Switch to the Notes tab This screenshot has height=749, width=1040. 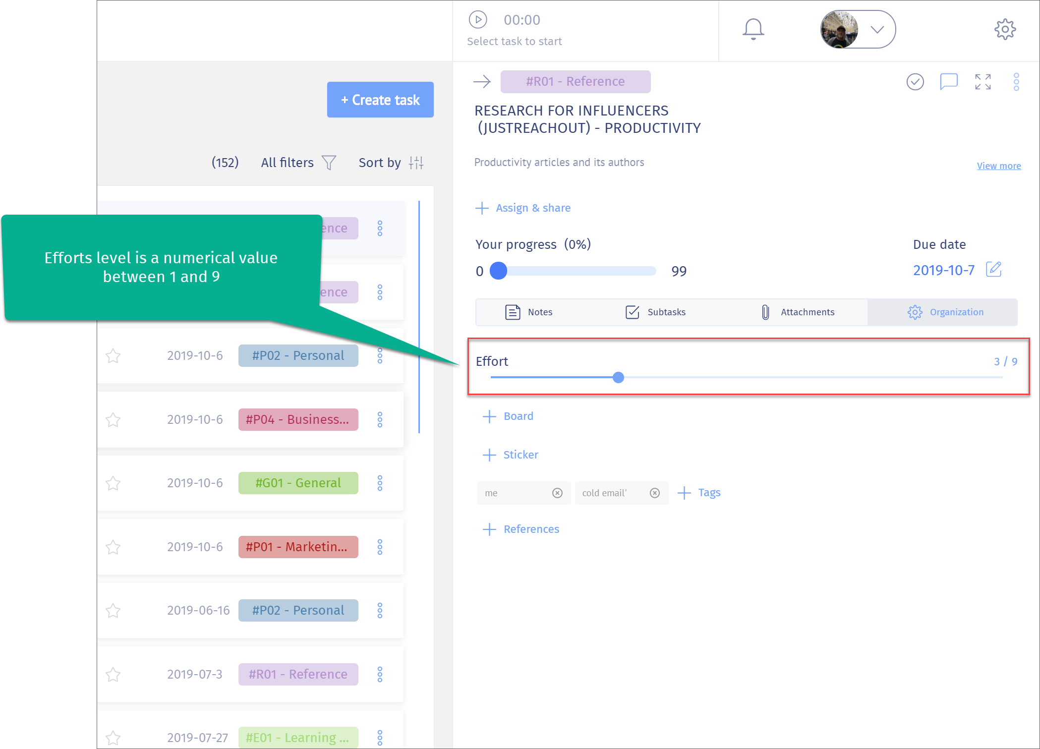tap(528, 312)
